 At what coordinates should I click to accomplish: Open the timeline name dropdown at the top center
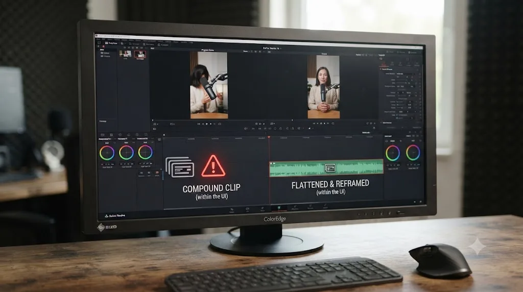(272, 48)
